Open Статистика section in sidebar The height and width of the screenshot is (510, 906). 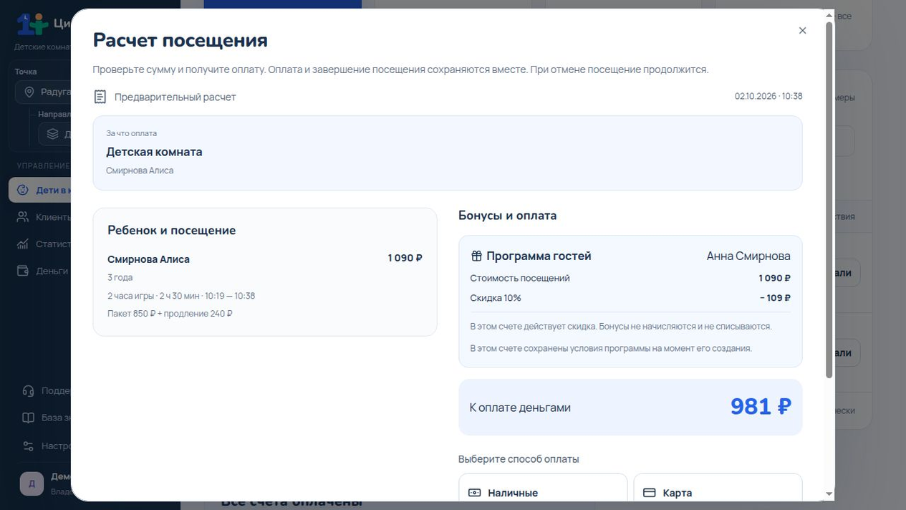click(40, 244)
